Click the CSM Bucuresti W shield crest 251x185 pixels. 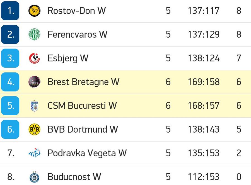tap(34, 106)
